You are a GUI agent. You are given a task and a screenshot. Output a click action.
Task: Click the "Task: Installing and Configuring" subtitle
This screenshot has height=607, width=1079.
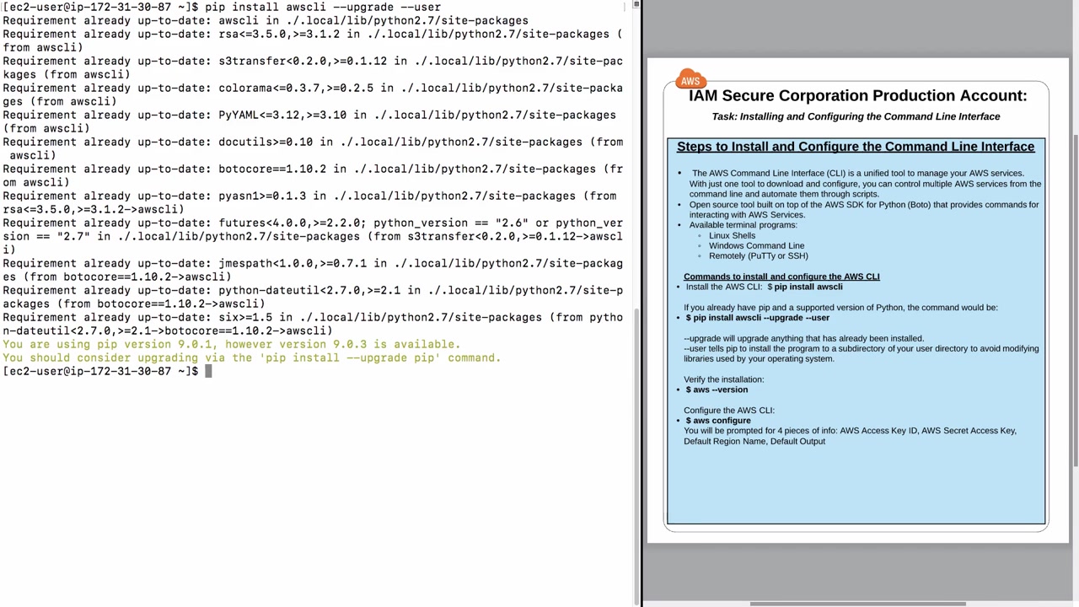856,116
